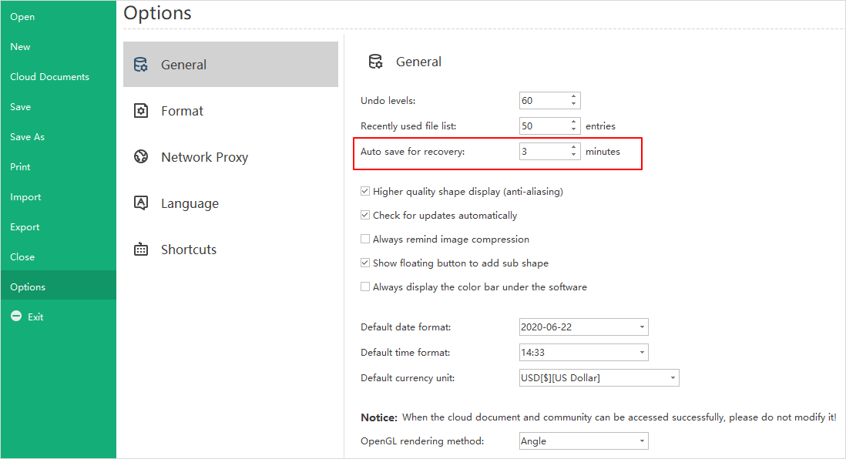Open the Default date format dropdown
The image size is (846, 459).
583,327
